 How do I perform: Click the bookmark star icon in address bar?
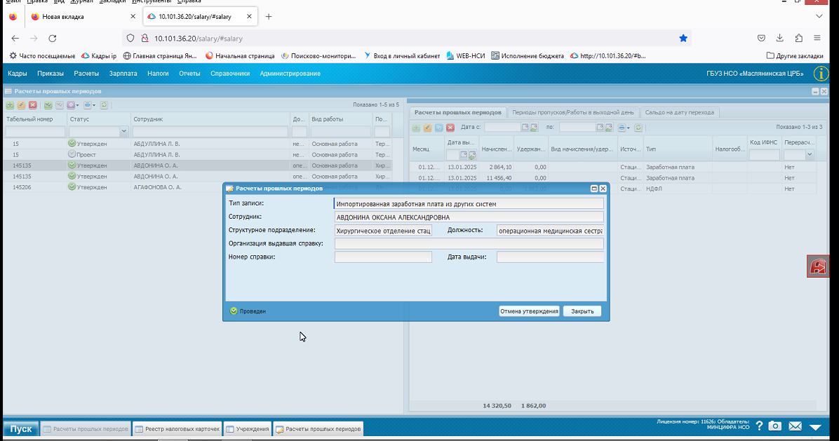(683, 39)
